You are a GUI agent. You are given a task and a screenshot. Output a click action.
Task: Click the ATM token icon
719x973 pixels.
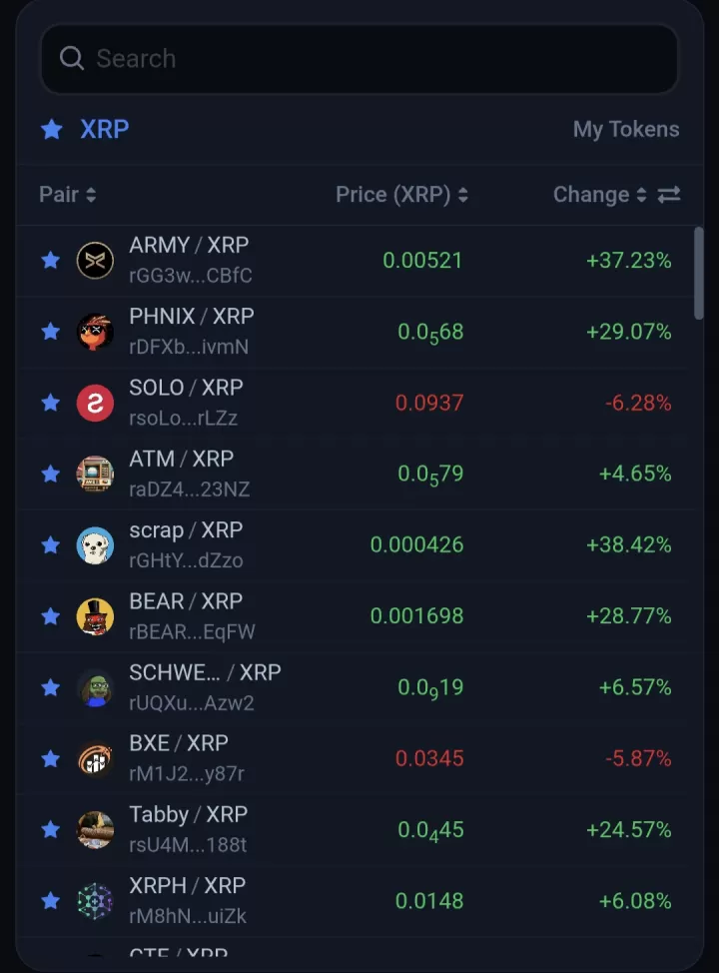(x=95, y=474)
